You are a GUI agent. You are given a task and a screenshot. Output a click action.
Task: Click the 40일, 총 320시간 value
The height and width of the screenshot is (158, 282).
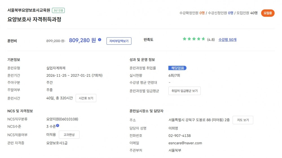pos(60,98)
